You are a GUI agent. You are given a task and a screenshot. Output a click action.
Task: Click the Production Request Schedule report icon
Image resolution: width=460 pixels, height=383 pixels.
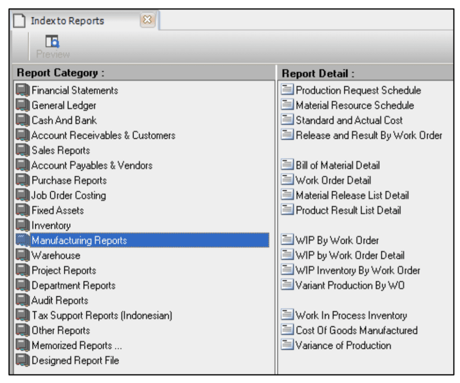pyautogui.click(x=287, y=90)
